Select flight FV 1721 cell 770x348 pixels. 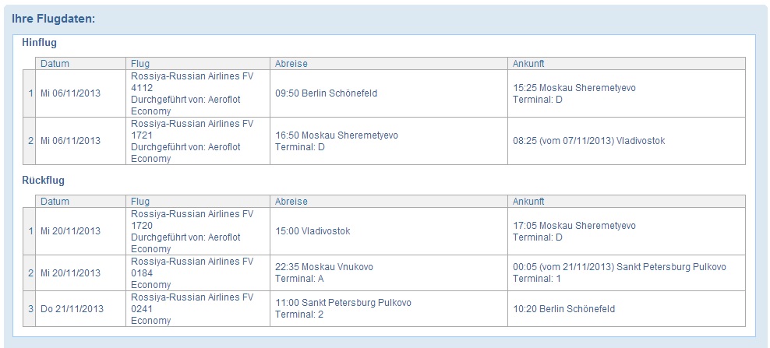click(x=198, y=141)
